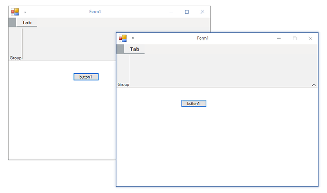Select the Tab ribbon tab in back window
This screenshot has width=327, height=193.
(27, 23)
